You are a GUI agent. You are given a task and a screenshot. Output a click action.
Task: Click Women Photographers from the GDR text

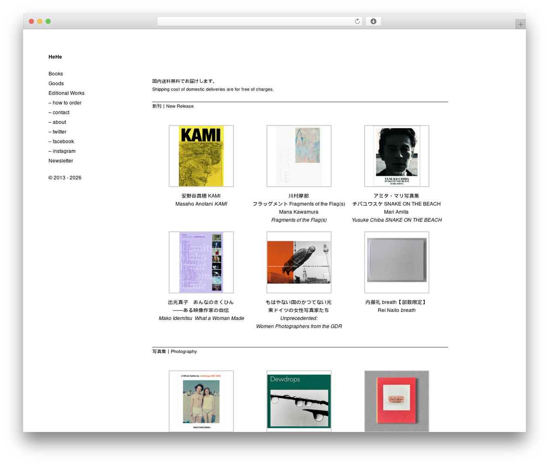tap(299, 326)
